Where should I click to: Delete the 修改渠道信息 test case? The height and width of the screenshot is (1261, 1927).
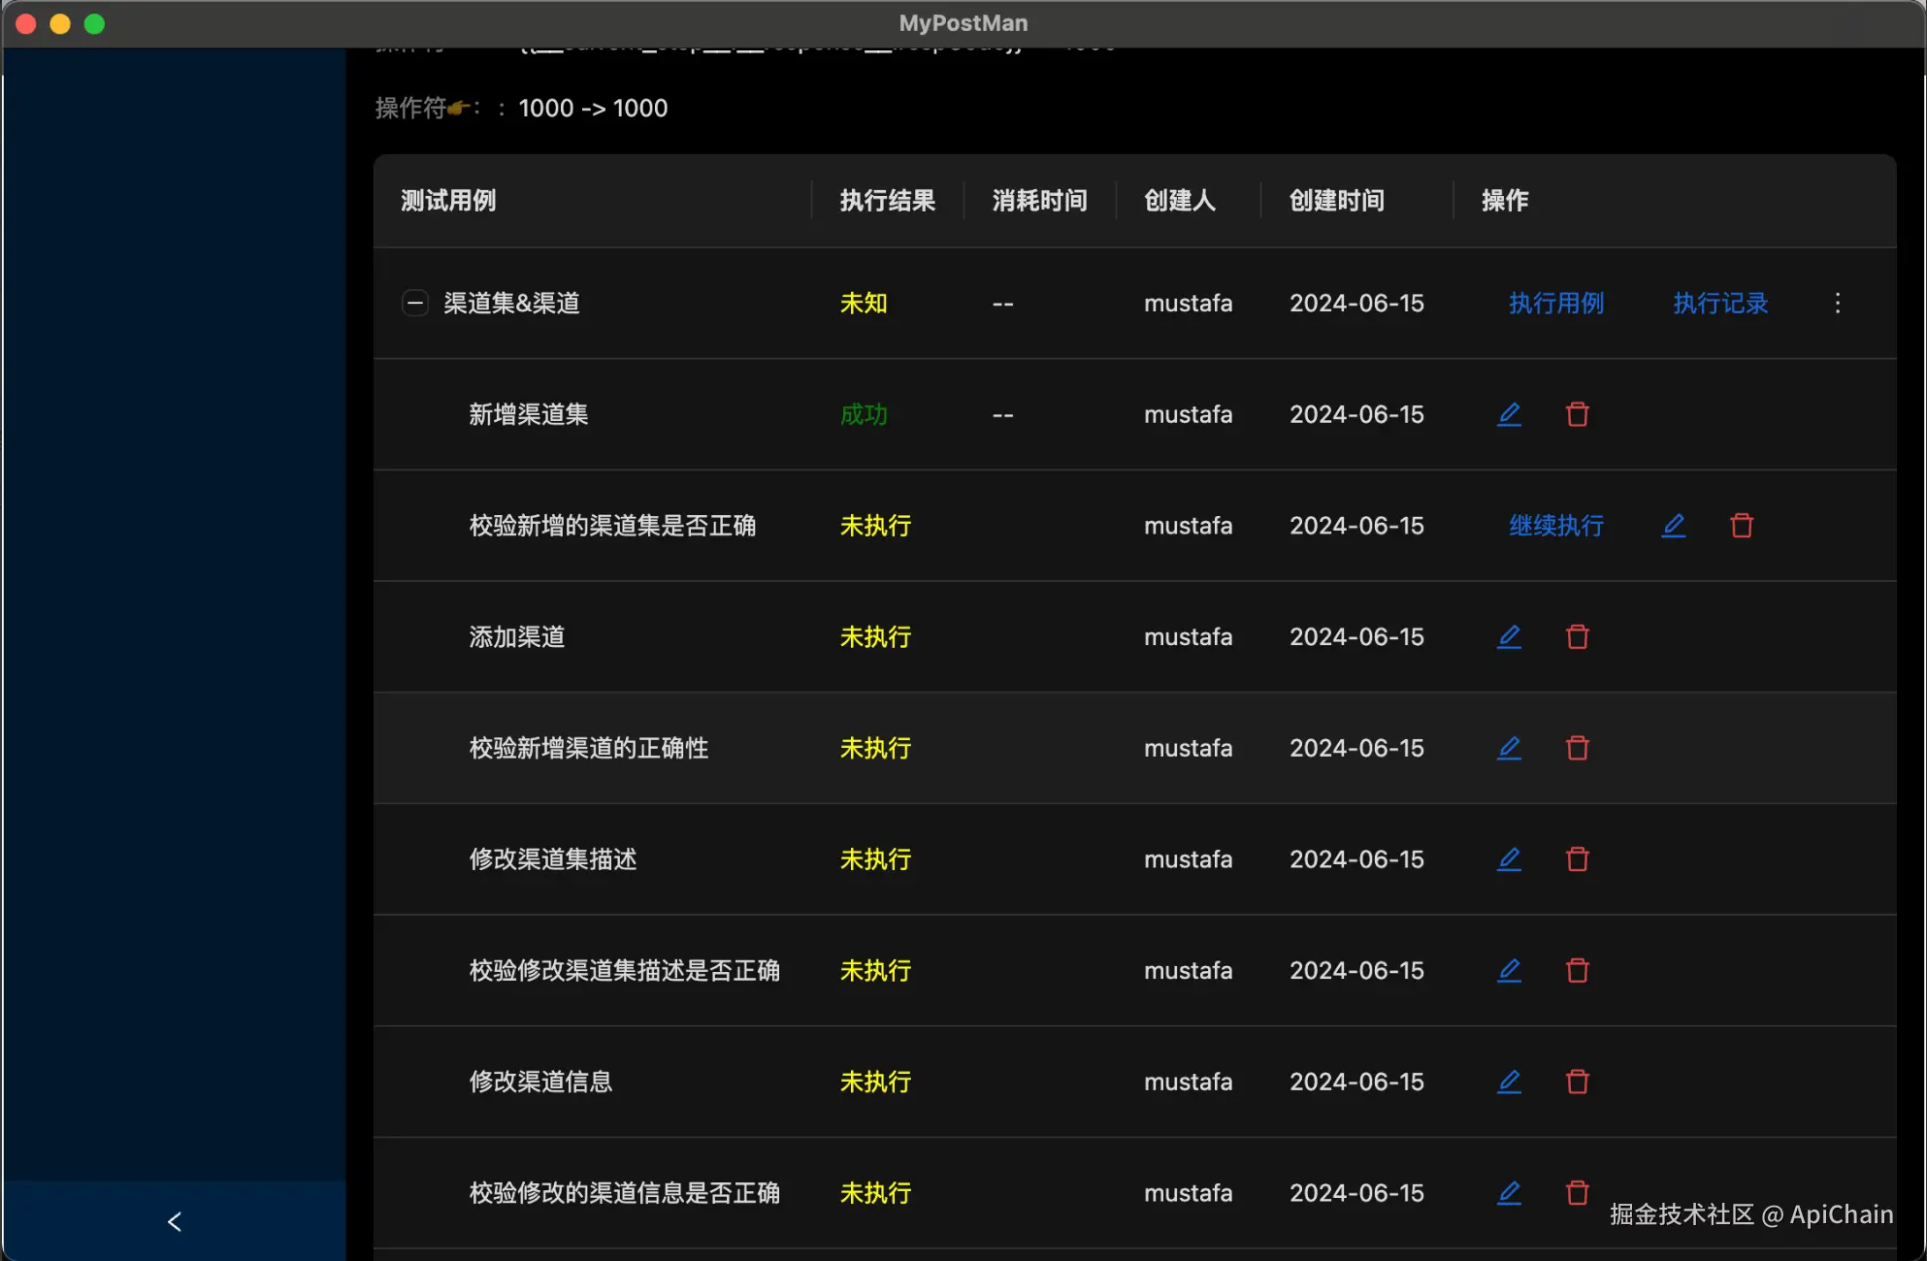click(x=1577, y=1082)
